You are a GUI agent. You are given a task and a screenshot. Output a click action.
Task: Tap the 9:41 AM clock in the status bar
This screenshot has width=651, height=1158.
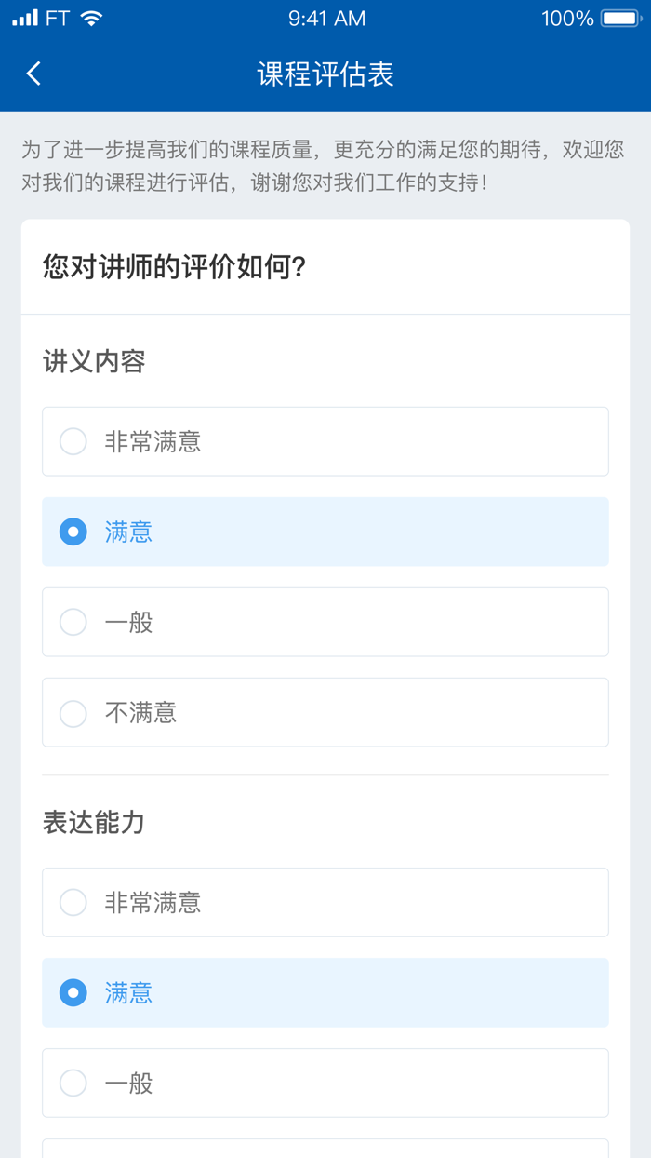(x=325, y=17)
